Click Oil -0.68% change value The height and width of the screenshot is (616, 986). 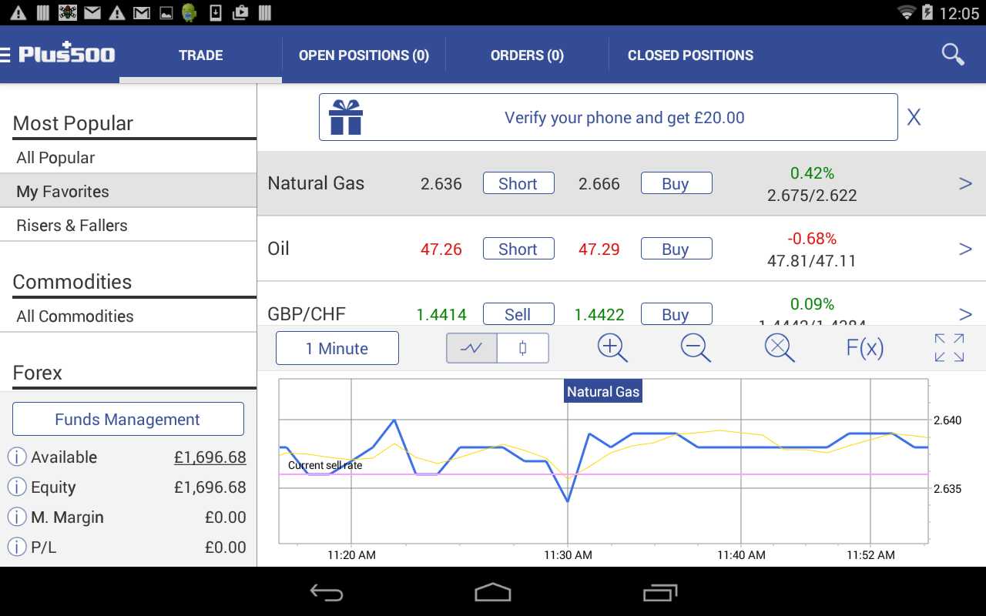812,239
